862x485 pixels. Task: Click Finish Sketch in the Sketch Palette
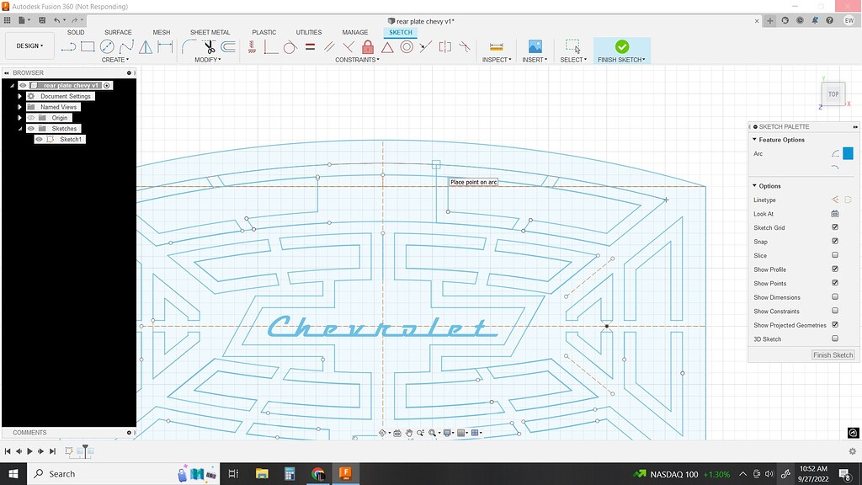(x=833, y=354)
